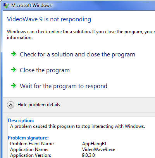
Task: Select Wait for the program to respond
Action: pos(64,86)
